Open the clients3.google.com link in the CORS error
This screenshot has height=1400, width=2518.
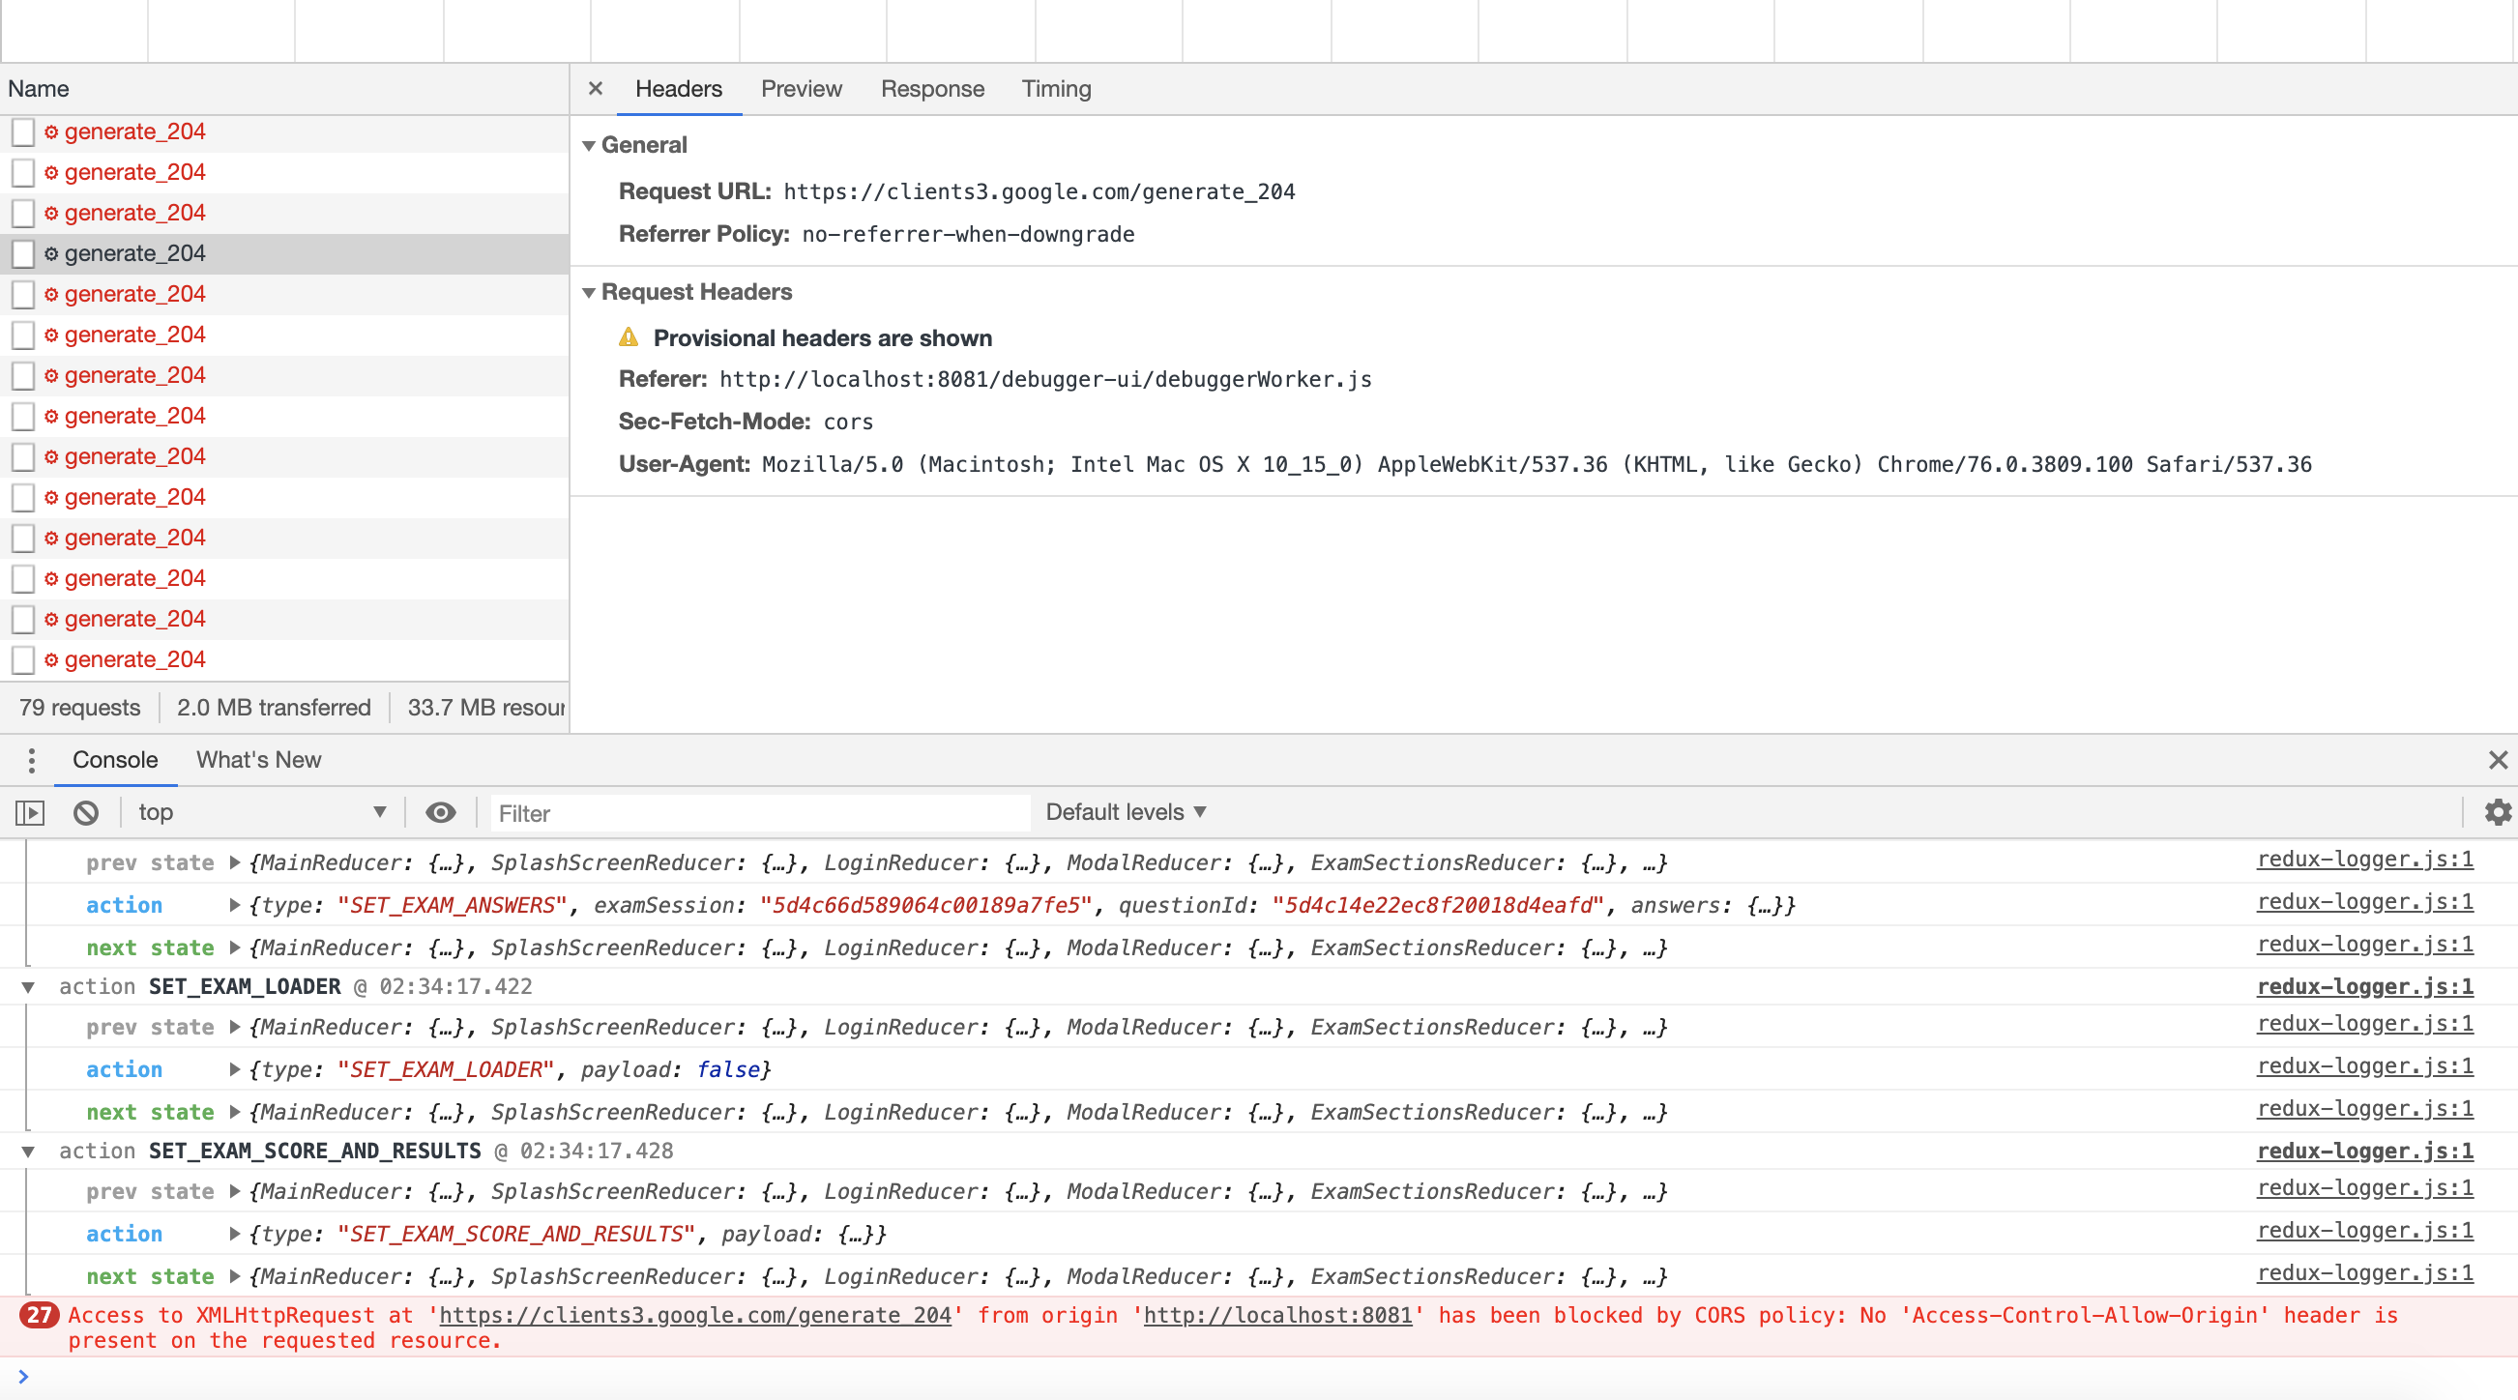pos(695,1316)
